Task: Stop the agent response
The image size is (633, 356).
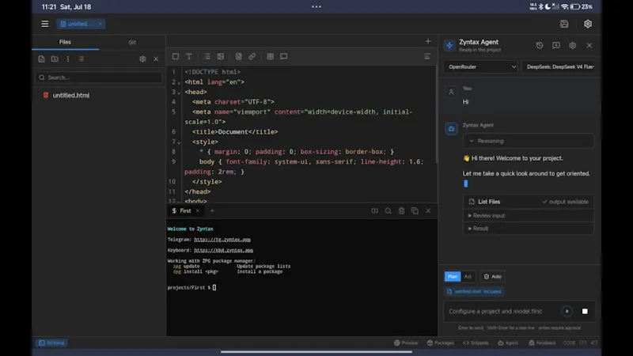Action: pyautogui.click(x=585, y=311)
